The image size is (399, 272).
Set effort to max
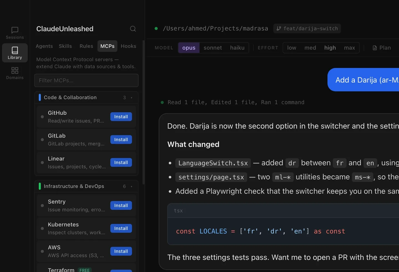[349, 48]
